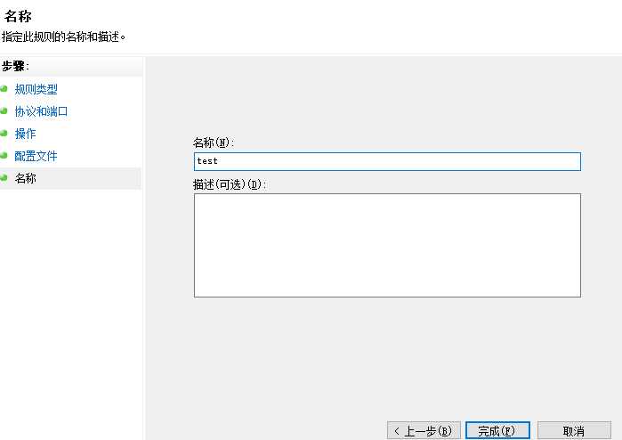The width and height of the screenshot is (622, 440).
Task: Select the 名称 step in sidebar
Action: point(26,178)
